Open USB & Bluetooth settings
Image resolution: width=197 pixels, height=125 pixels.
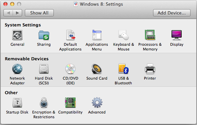pos(123,69)
